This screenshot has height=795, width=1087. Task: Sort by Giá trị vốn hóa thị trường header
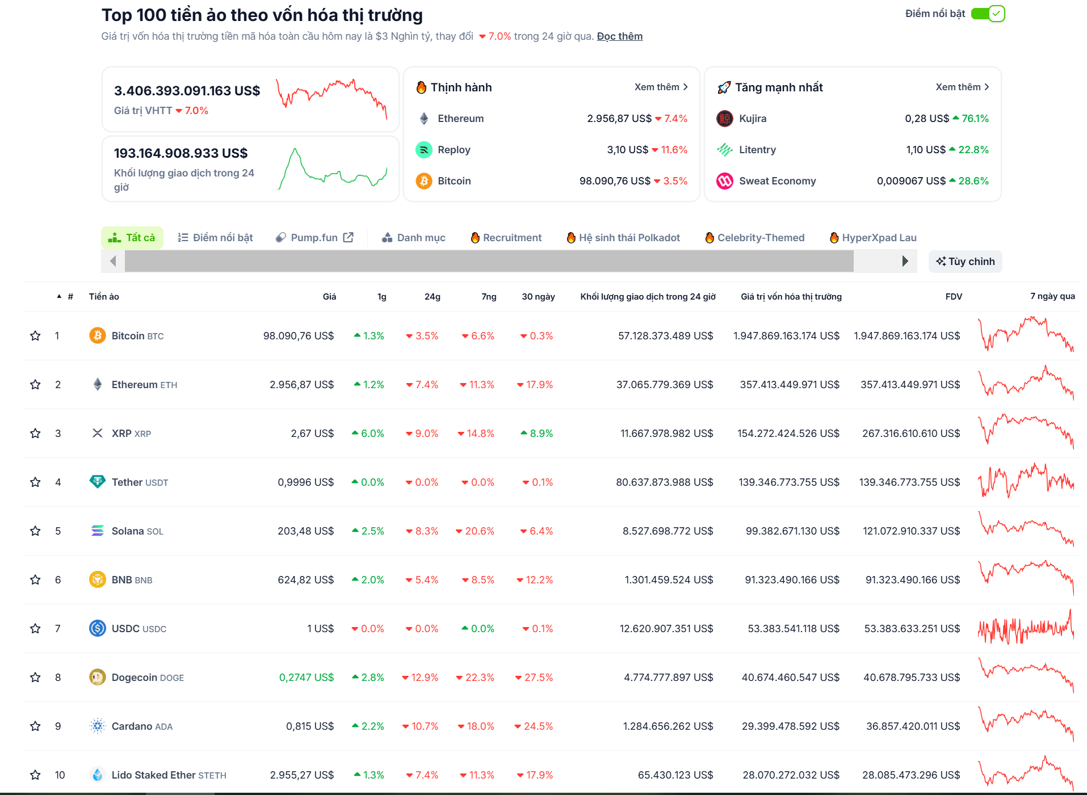click(791, 296)
